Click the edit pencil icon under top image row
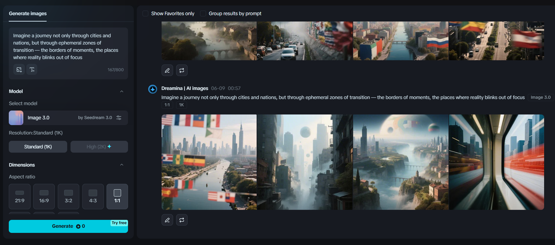Viewport: 555px width, 245px height. [167, 70]
